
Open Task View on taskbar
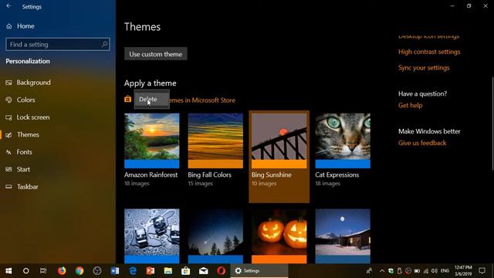(43, 271)
